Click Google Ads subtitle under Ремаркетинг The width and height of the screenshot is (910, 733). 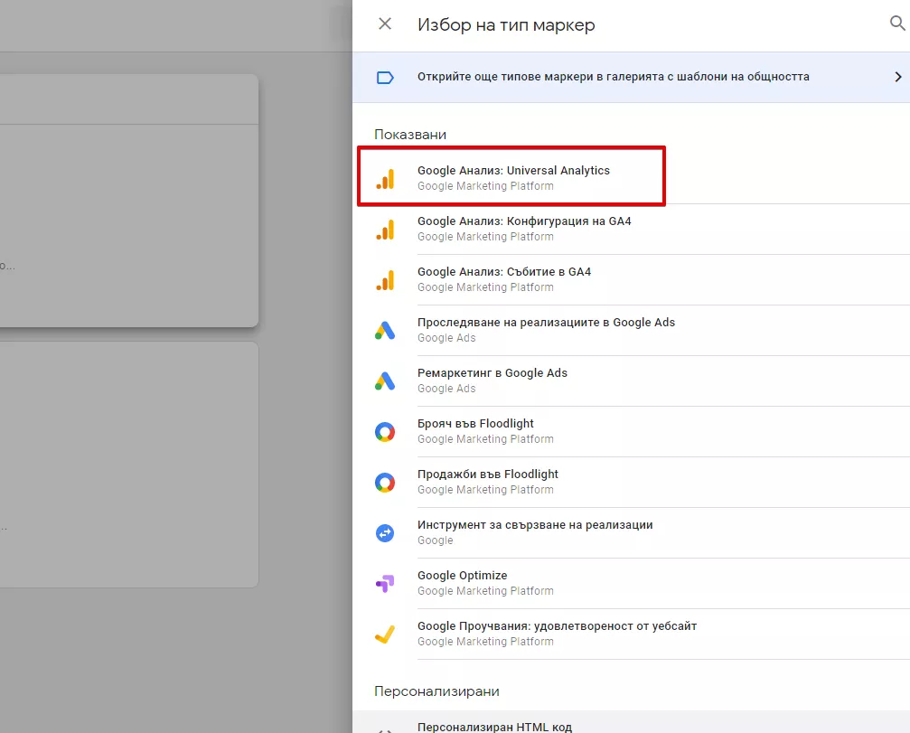[x=446, y=389]
